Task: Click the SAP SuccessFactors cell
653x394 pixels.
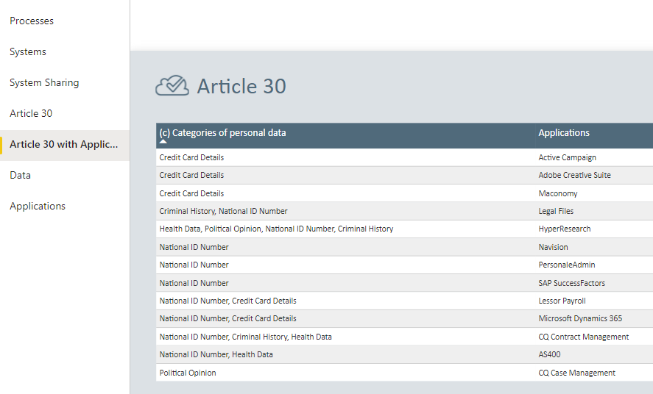Action: 571,283
